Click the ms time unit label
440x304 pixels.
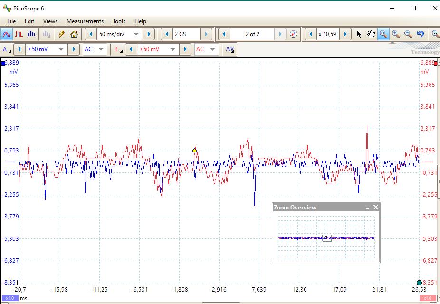(24, 298)
